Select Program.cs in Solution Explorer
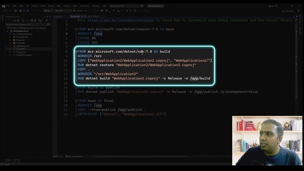304x171 pixels. point(21,52)
